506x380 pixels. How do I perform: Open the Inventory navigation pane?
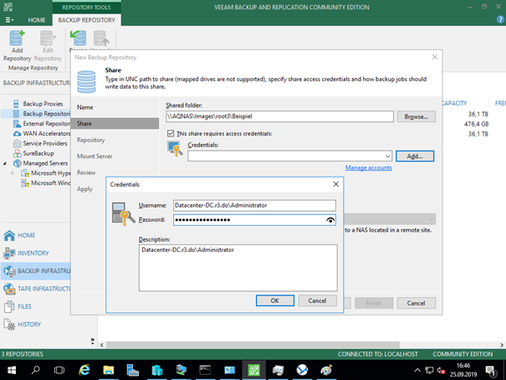click(x=33, y=253)
